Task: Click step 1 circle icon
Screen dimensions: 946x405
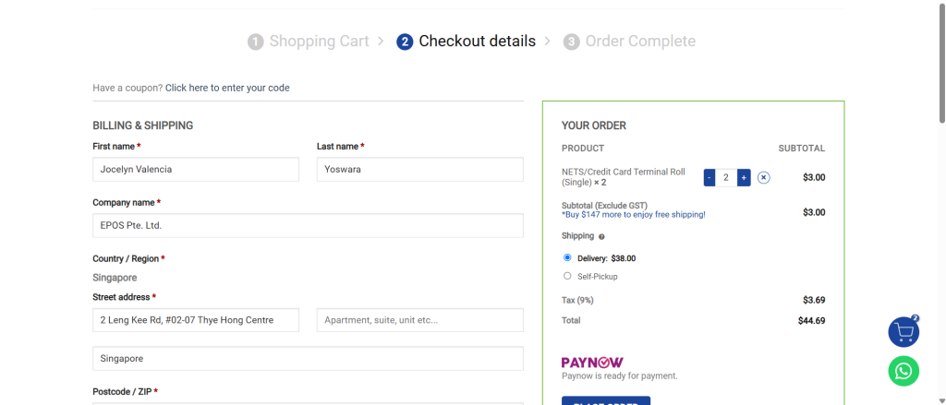Action: coord(256,42)
